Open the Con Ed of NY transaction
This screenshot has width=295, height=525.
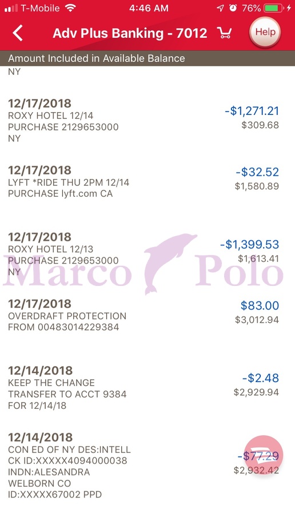(x=147, y=466)
